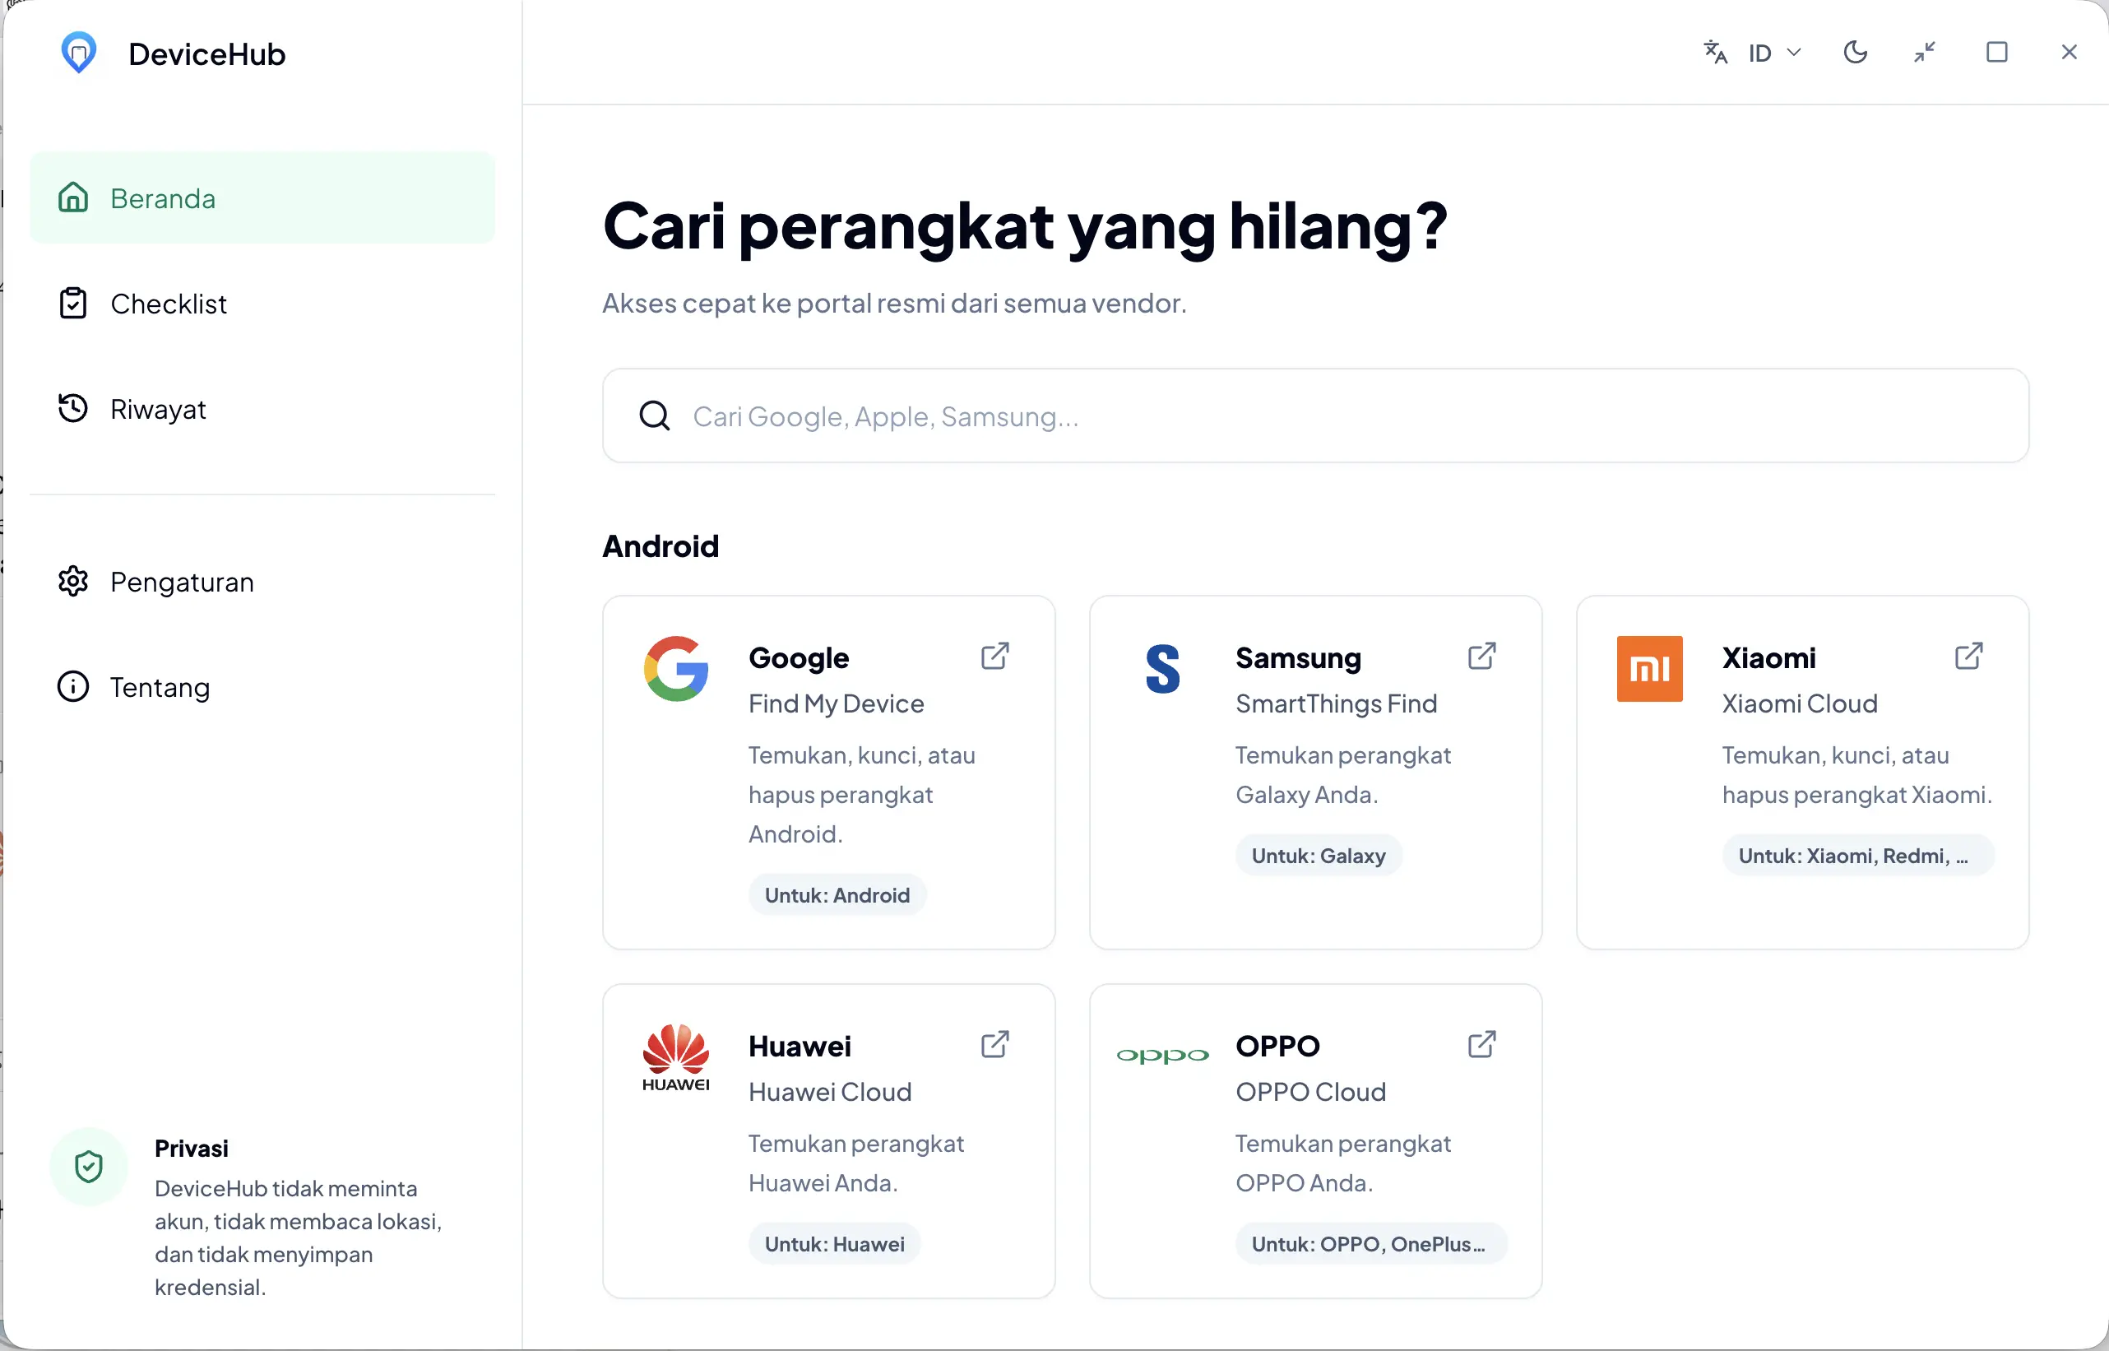The image size is (2109, 1351).
Task: Click the Beranda house icon
Action: click(x=72, y=197)
